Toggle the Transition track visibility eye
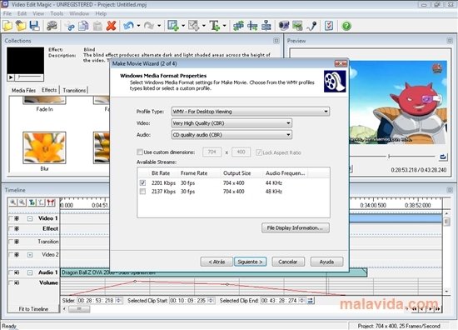 17,242
